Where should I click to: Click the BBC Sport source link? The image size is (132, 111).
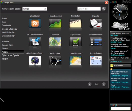114,35
